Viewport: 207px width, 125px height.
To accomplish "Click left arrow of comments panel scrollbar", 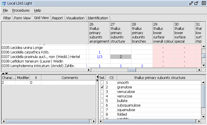I will (4, 121).
